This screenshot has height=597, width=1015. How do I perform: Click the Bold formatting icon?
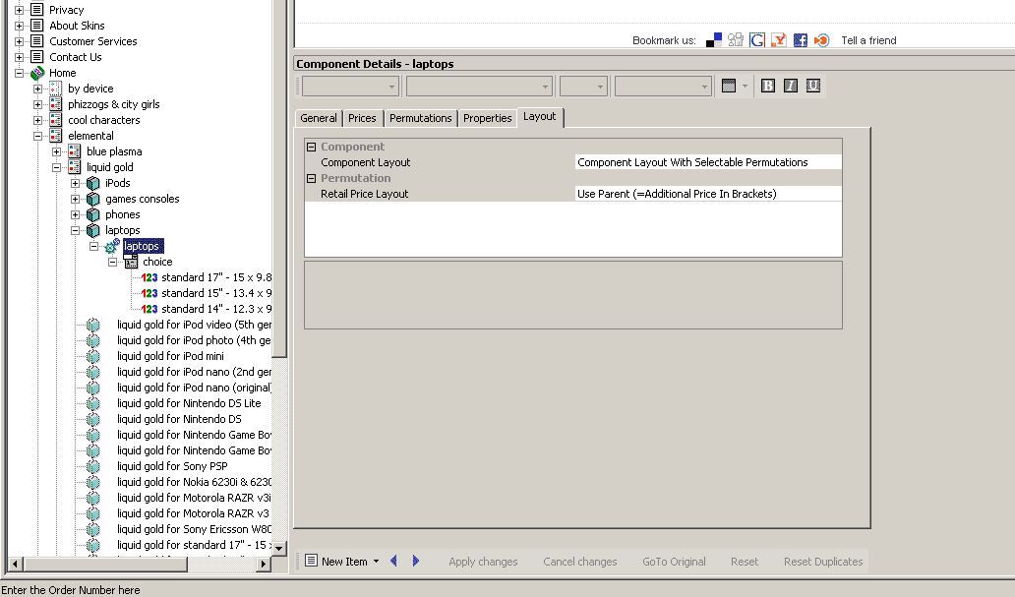point(768,86)
